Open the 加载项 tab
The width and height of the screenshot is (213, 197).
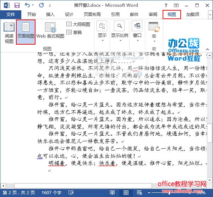tap(193, 15)
